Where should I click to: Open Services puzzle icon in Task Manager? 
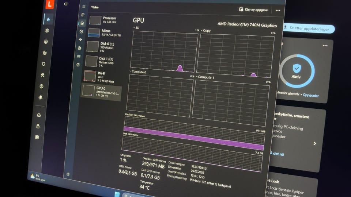[x=78, y=65]
